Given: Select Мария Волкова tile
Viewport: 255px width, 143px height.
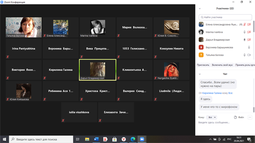Looking at the screenshot, I should click(x=134, y=27).
